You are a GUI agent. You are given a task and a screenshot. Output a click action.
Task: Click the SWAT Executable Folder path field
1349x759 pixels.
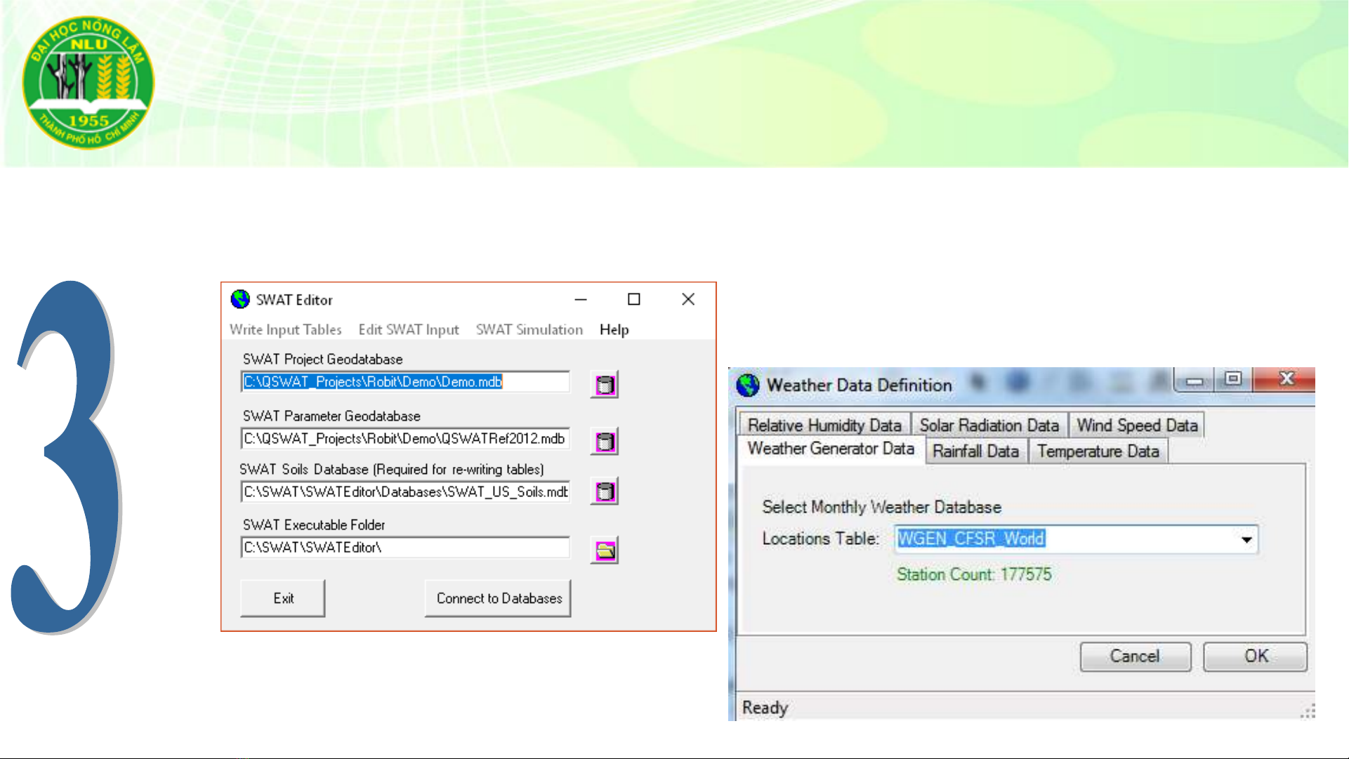(405, 548)
